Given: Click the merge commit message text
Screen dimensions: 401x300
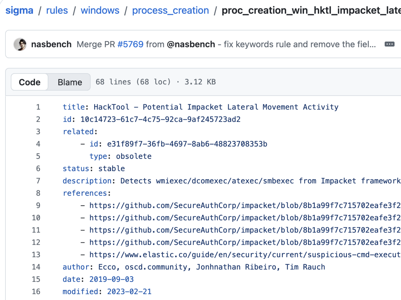Looking at the screenshot, I should (x=226, y=44).
